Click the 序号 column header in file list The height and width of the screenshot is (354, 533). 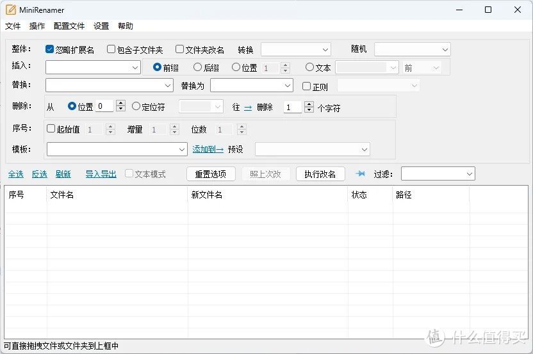(26, 195)
